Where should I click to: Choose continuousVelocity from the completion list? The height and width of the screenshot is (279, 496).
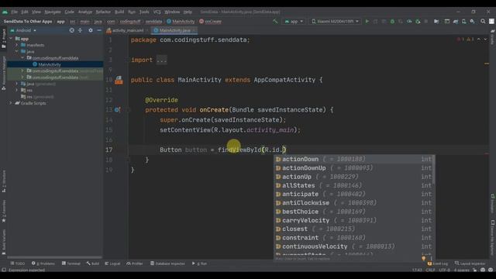[x=354, y=246]
